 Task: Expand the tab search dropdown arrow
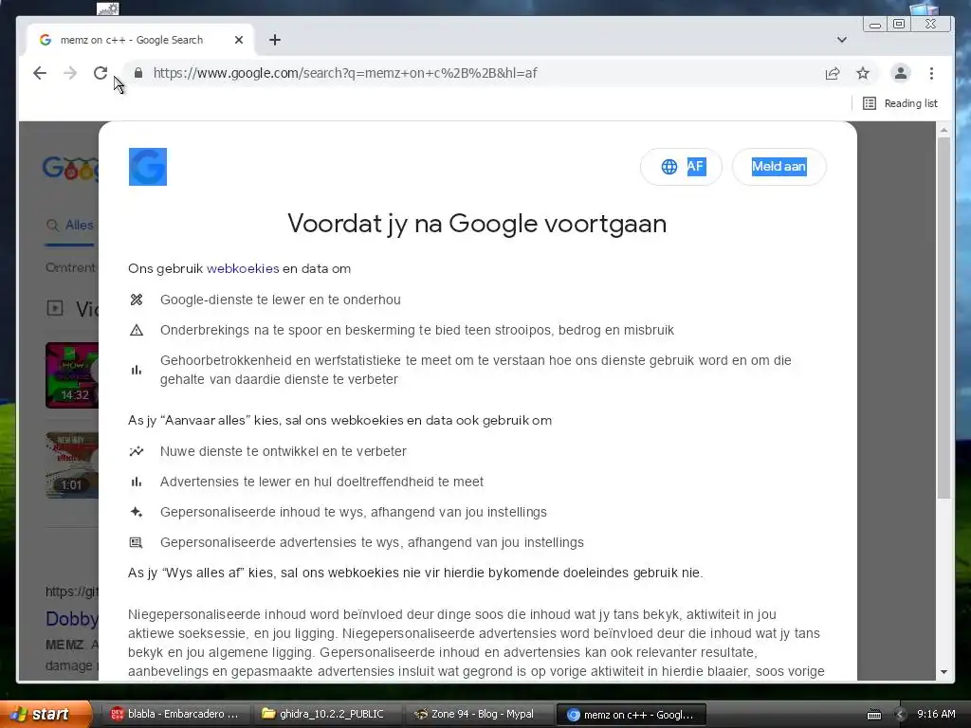pos(842,40)
